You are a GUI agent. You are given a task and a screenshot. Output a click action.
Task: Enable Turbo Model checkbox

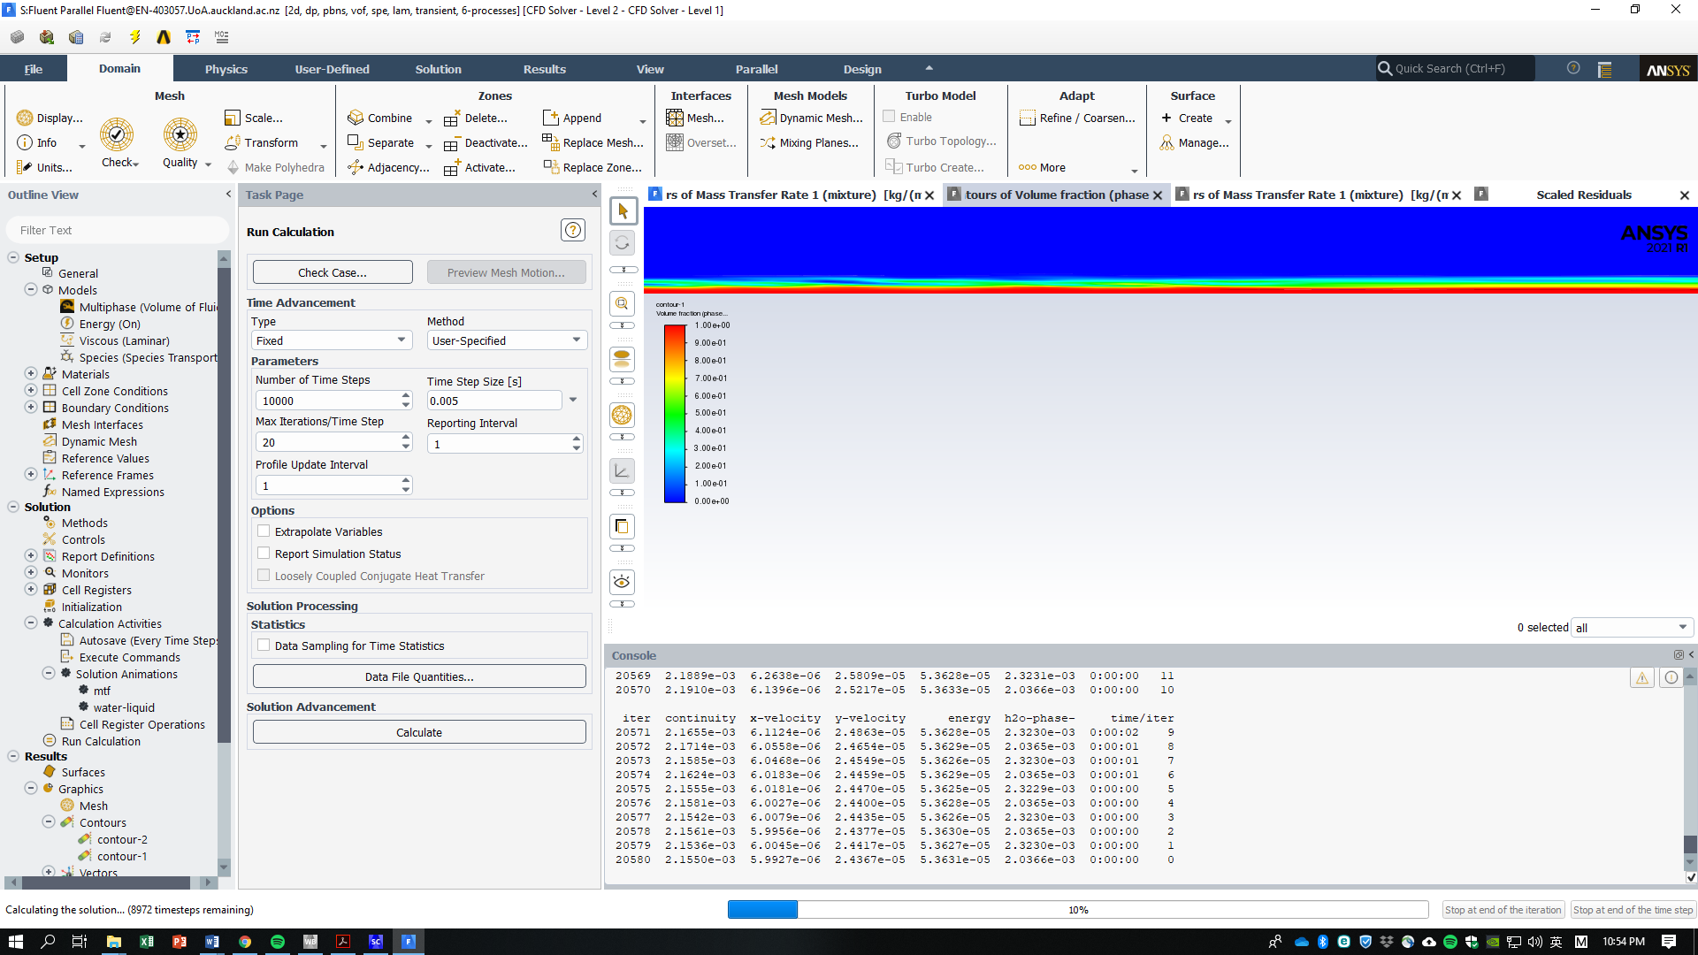[889, 117]
